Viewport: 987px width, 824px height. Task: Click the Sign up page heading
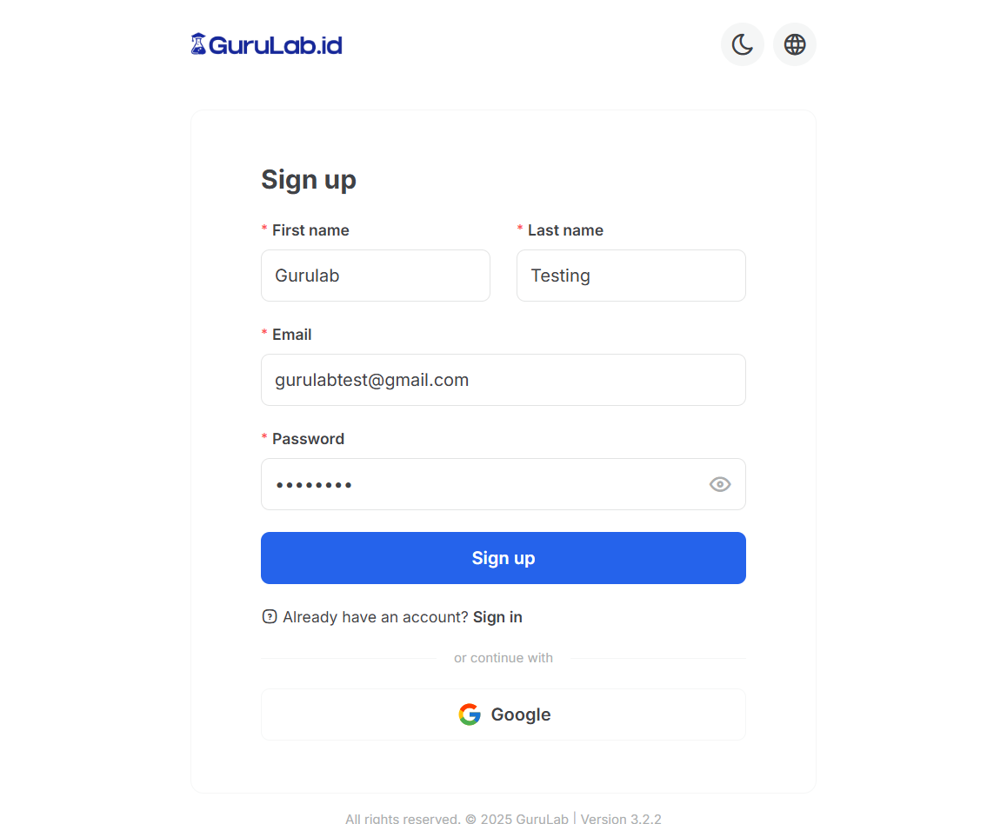(x=309, y=180)
